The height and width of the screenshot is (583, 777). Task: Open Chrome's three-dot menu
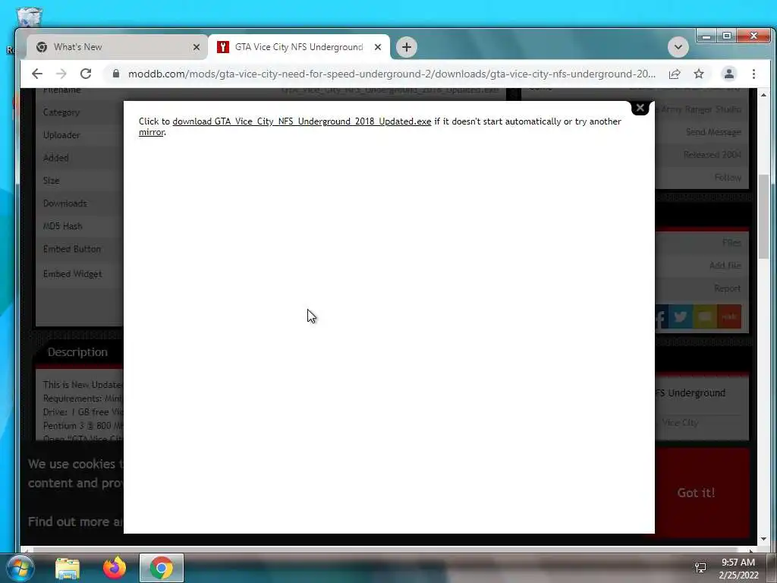click(753, 74)
